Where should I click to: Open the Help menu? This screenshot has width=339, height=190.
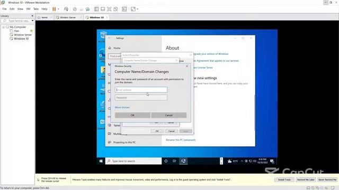44,9
